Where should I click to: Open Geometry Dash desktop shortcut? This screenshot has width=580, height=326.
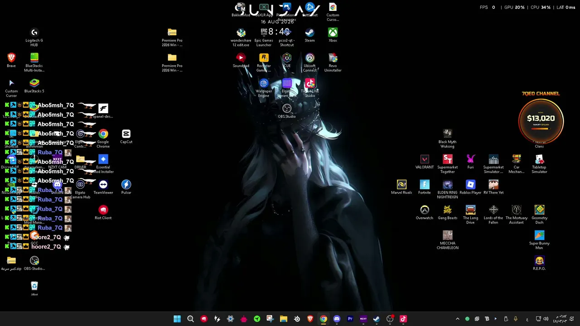[539, 215]
